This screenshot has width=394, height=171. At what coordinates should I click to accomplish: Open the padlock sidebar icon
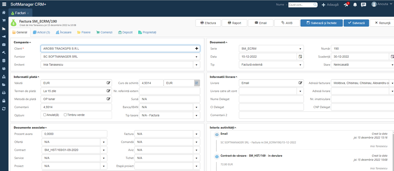tap(4, 101)
